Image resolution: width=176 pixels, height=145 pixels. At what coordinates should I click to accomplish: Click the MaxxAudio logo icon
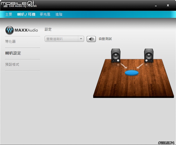[10, 30]
